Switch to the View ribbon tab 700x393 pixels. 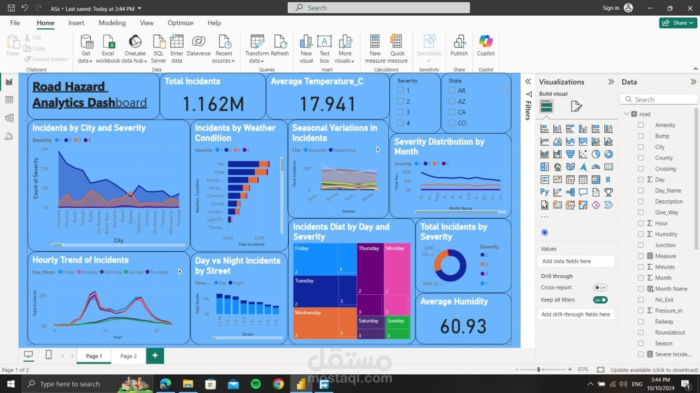click(x=147, y=23)
